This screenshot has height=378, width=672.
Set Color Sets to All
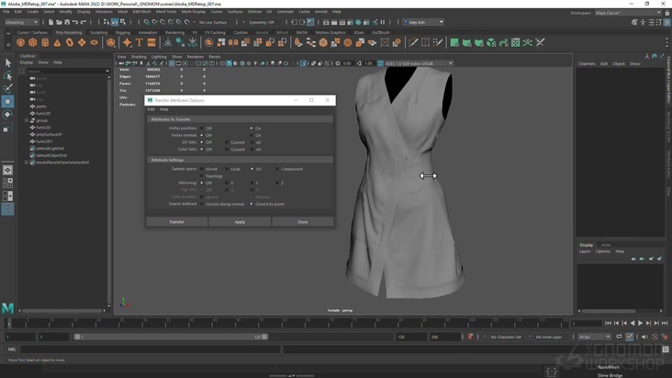click(x=252, y=150)
